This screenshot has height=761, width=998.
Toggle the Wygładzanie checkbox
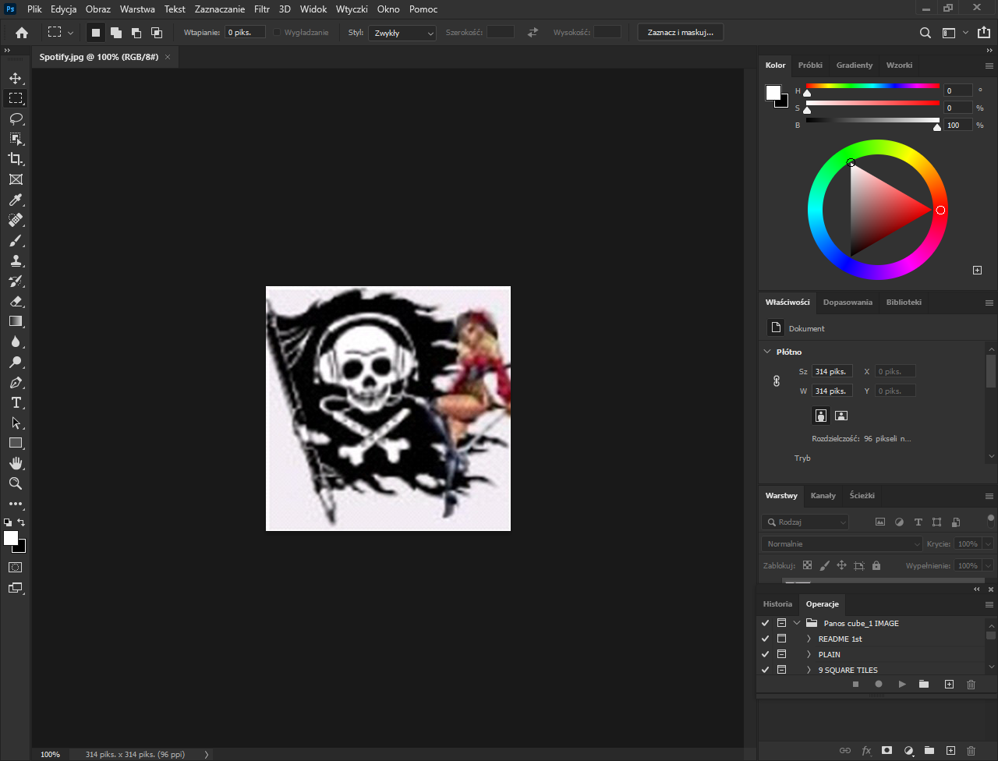pyautogui.click(x=277, y=33)
